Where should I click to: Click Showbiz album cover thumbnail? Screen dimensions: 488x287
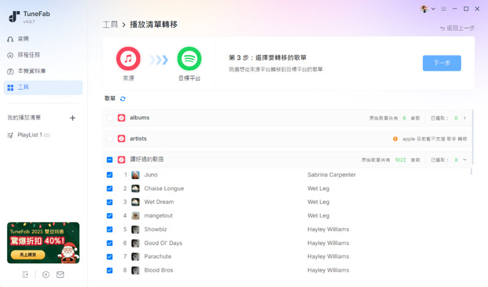(x=135, y=230)
